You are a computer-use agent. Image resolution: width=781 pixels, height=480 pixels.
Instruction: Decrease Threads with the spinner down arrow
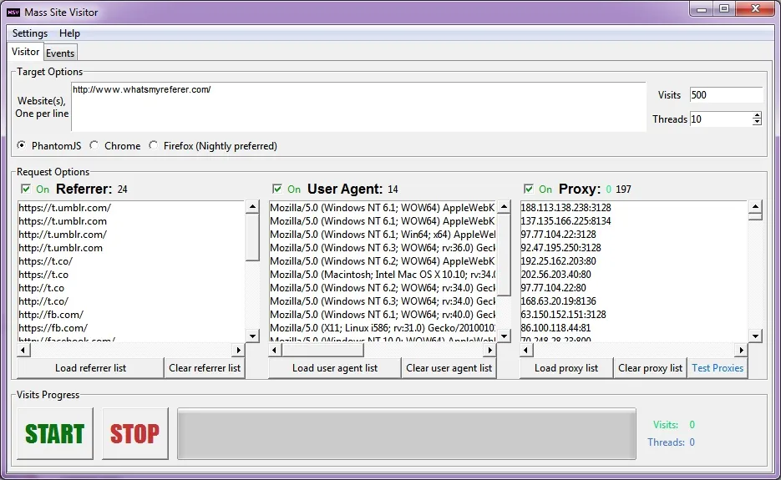[x=757, y=123]
